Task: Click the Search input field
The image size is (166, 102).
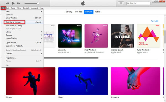Action: coord(139,3)
